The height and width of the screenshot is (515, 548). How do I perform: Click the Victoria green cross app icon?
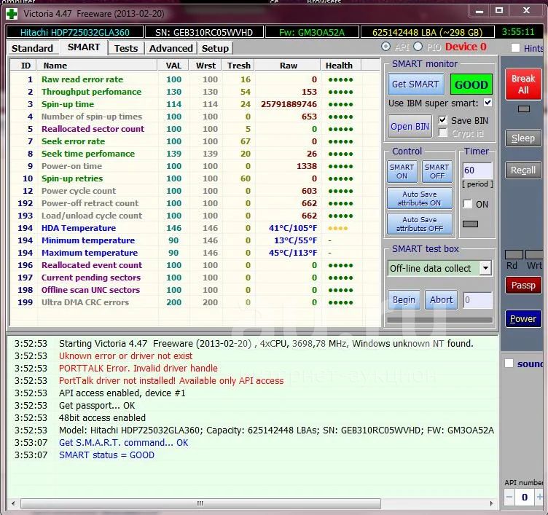point(12,14)
